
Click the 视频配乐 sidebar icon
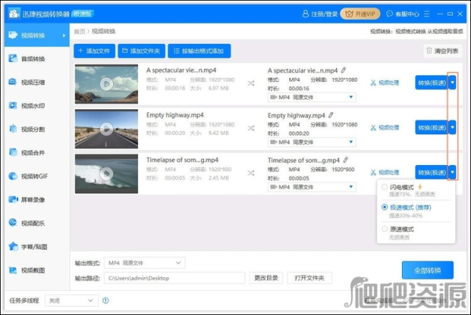click(x=13, y=223)
